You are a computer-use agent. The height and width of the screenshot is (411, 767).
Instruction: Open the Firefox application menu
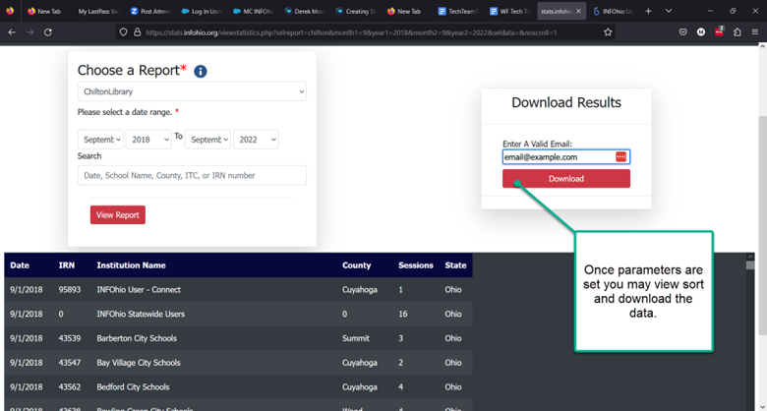[755, 32]
